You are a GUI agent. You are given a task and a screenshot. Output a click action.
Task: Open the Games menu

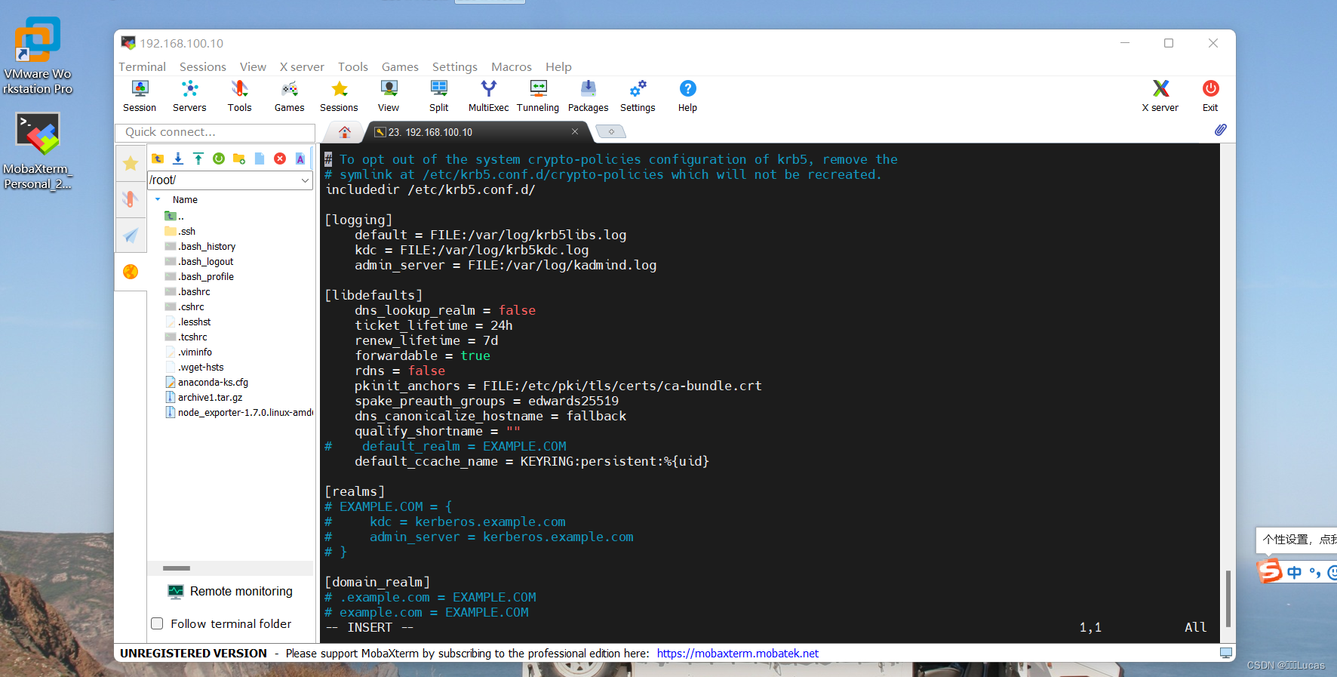click(400, 66)
